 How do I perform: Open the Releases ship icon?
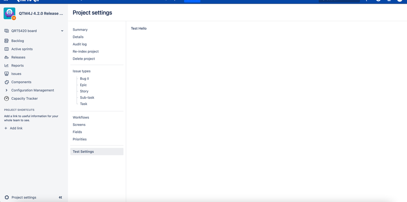pyautogui.click(x=7, y=57)
